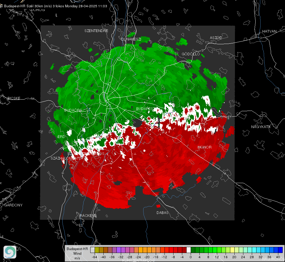Click the GARDONY city label
285x262 pixels.
[x=13, y=205]
